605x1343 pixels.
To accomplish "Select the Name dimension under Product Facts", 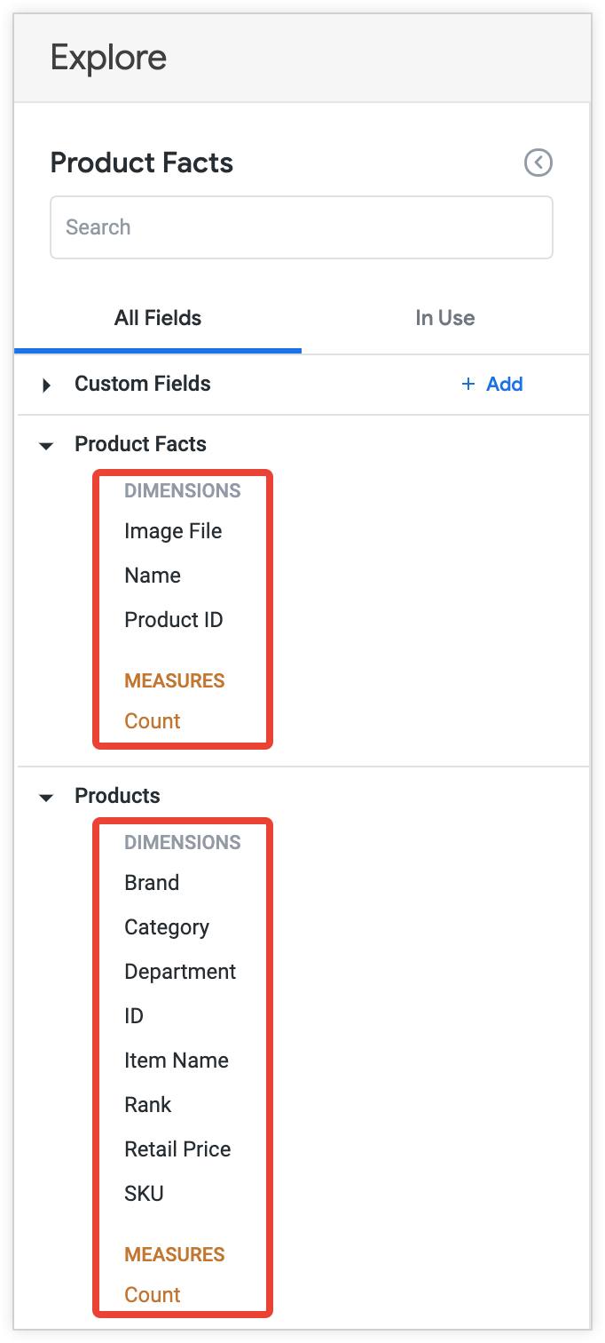I will pos(152,575).
